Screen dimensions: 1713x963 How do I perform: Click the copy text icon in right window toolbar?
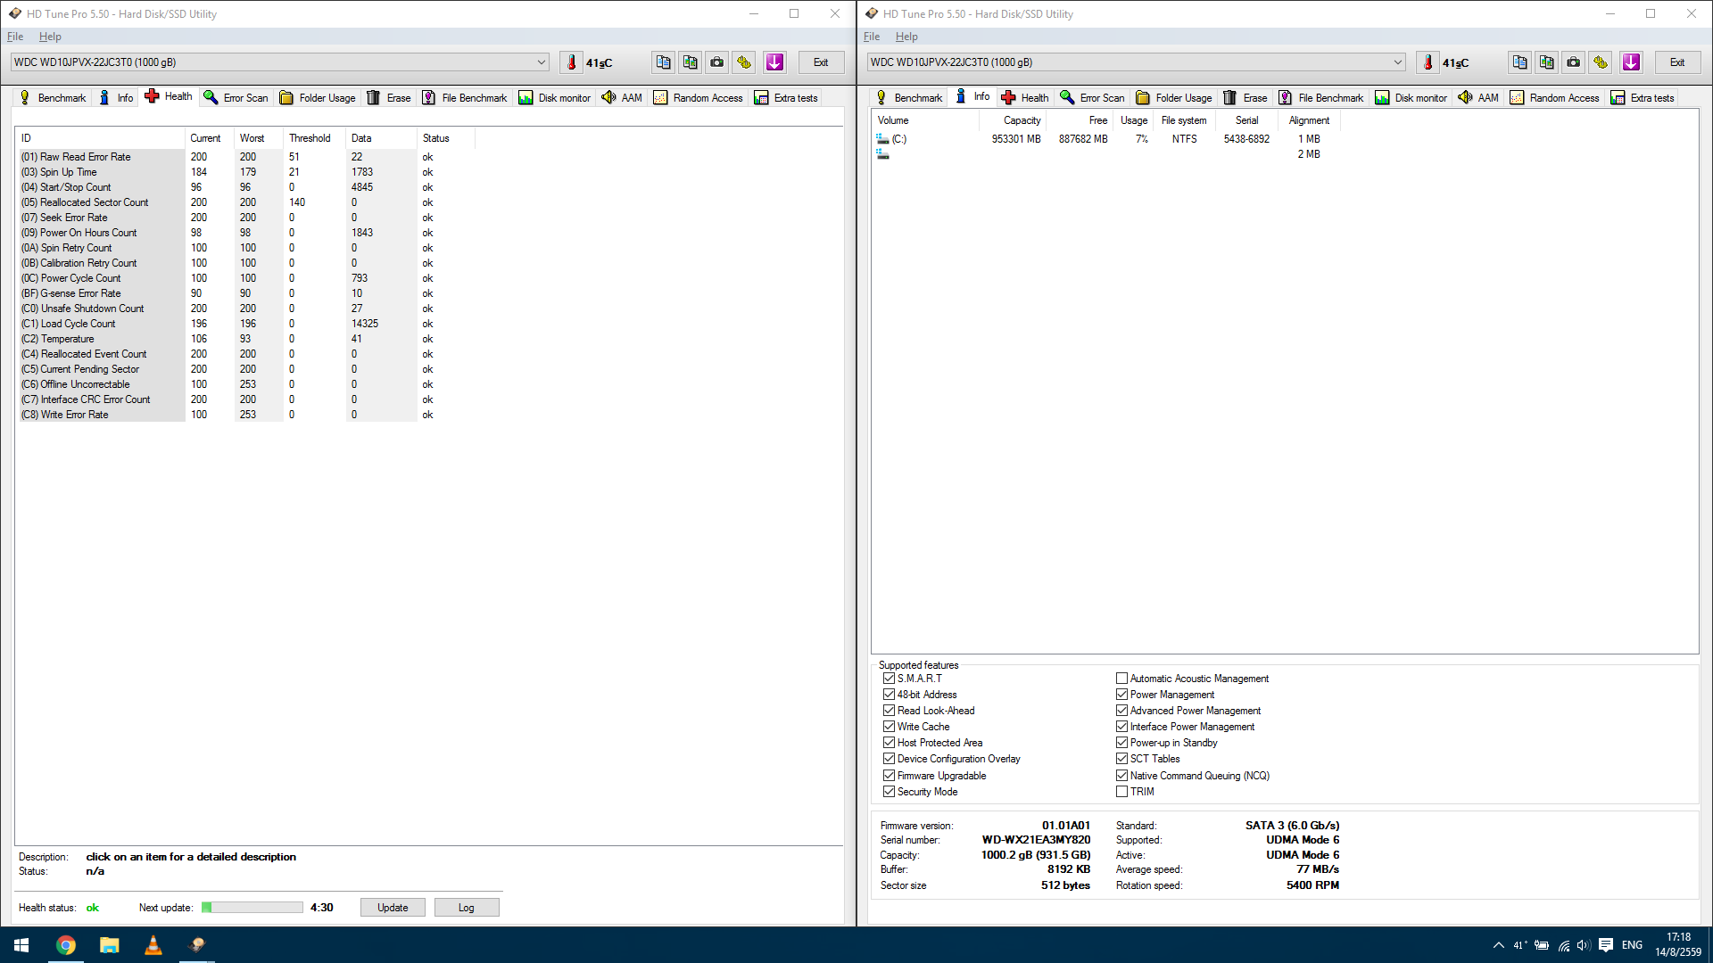1519,62
